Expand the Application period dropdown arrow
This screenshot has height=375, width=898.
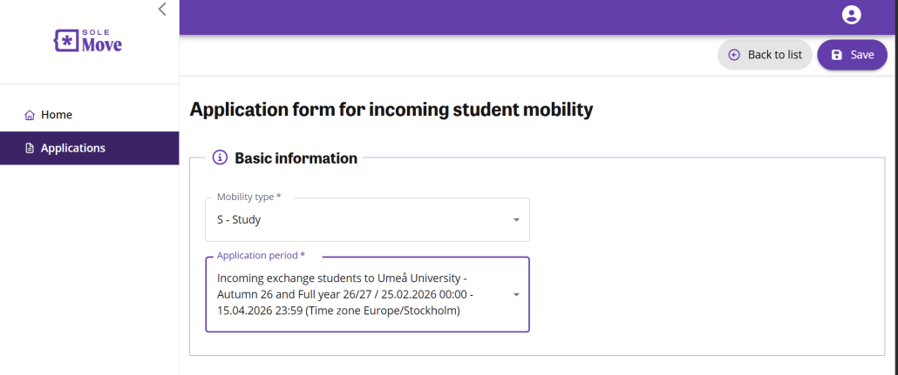pyautogui.click(x=515, y=295)
